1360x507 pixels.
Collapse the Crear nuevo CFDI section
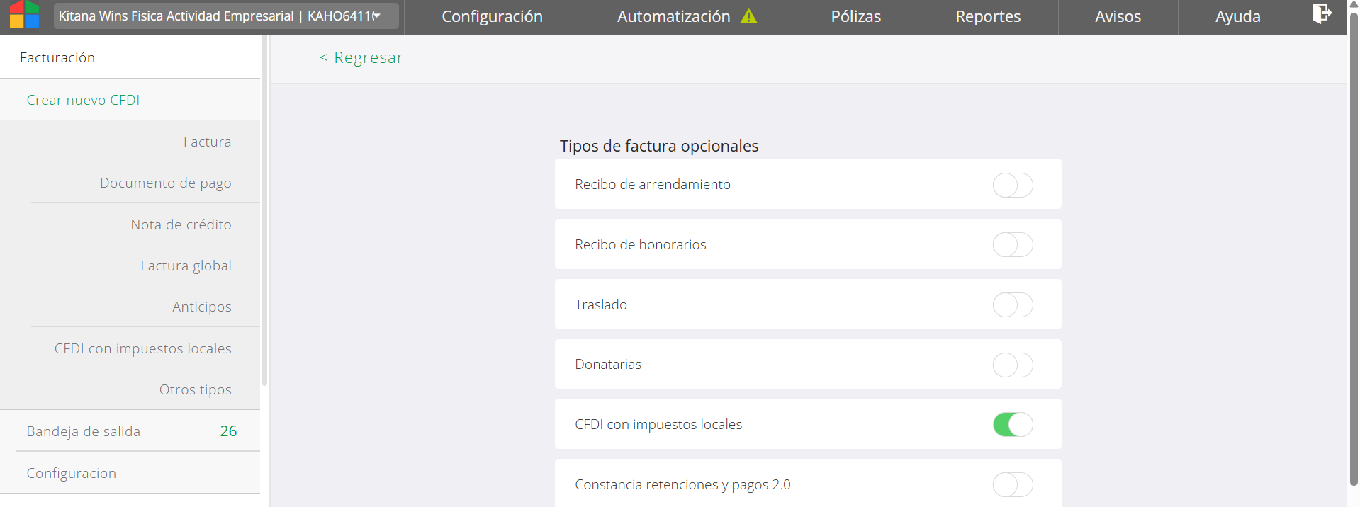83,101
